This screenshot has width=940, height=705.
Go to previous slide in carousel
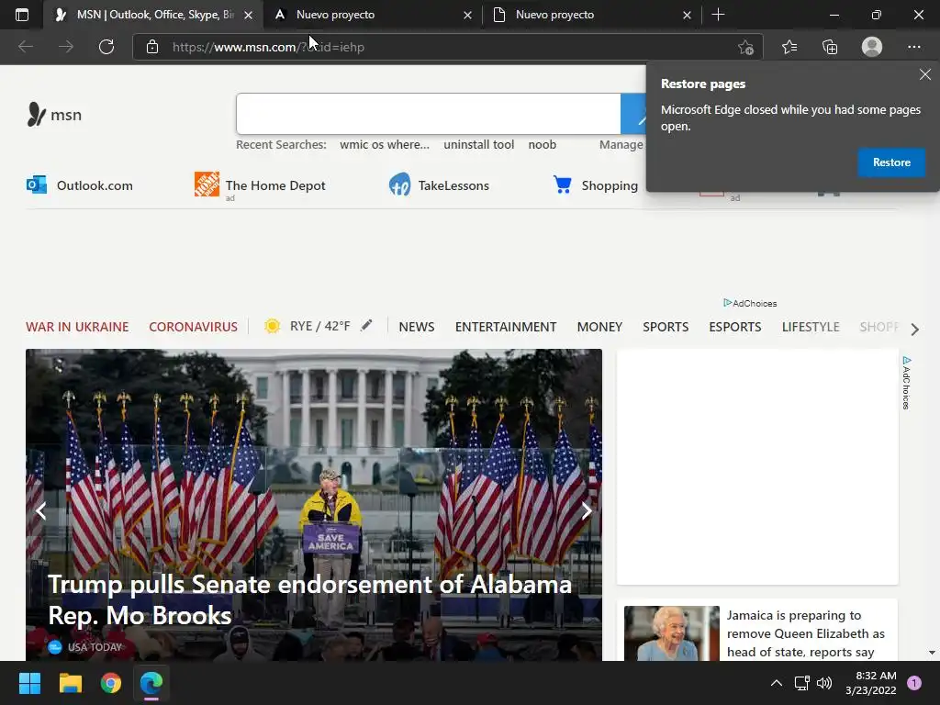[x=40, y=510]
